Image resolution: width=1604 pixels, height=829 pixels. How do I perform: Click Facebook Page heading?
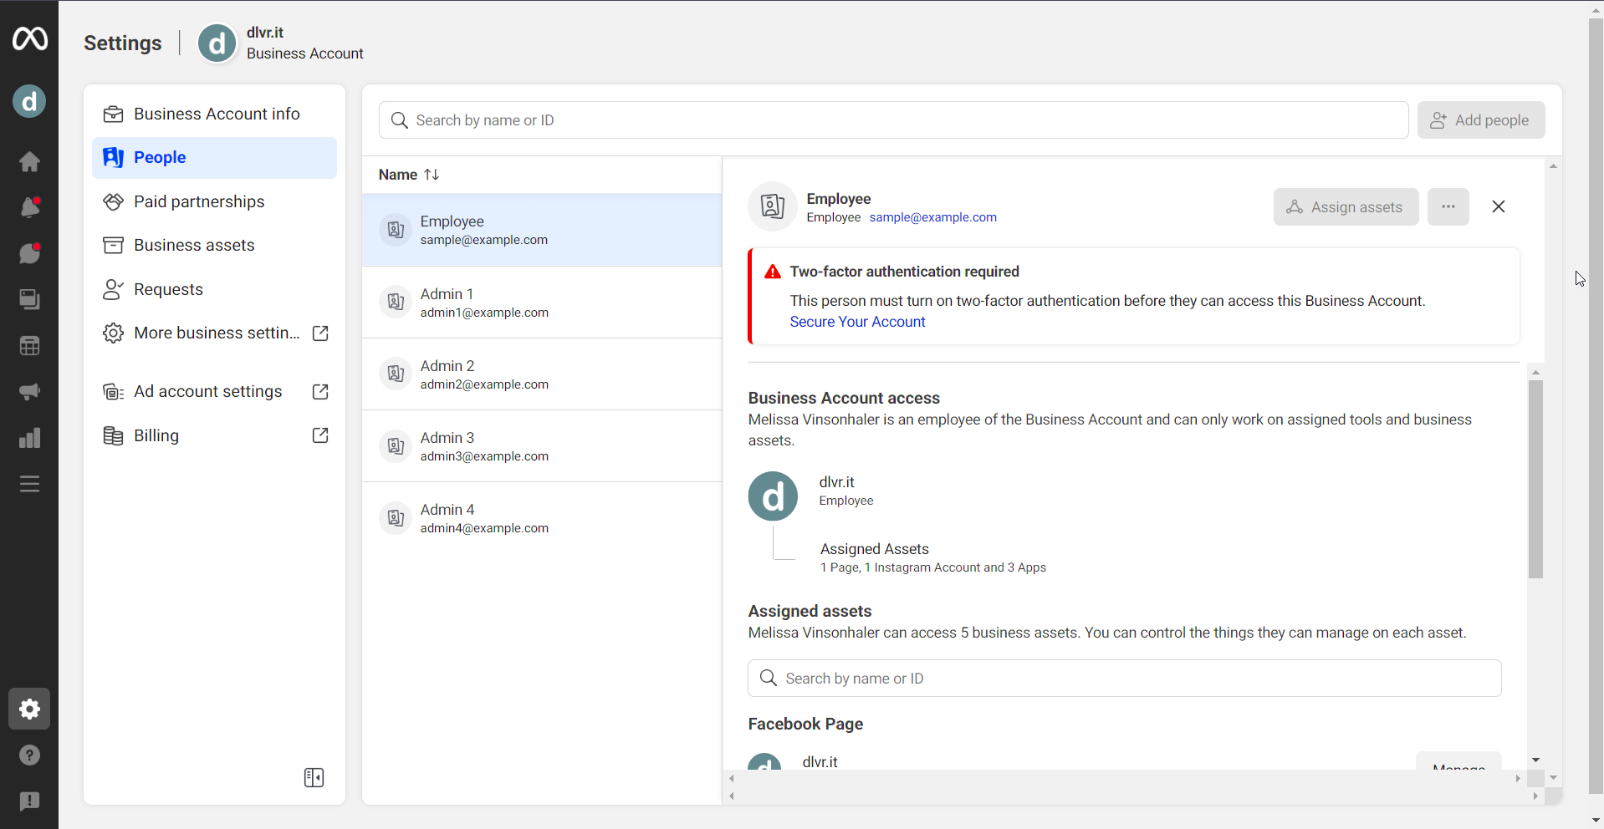click(805, 724)
